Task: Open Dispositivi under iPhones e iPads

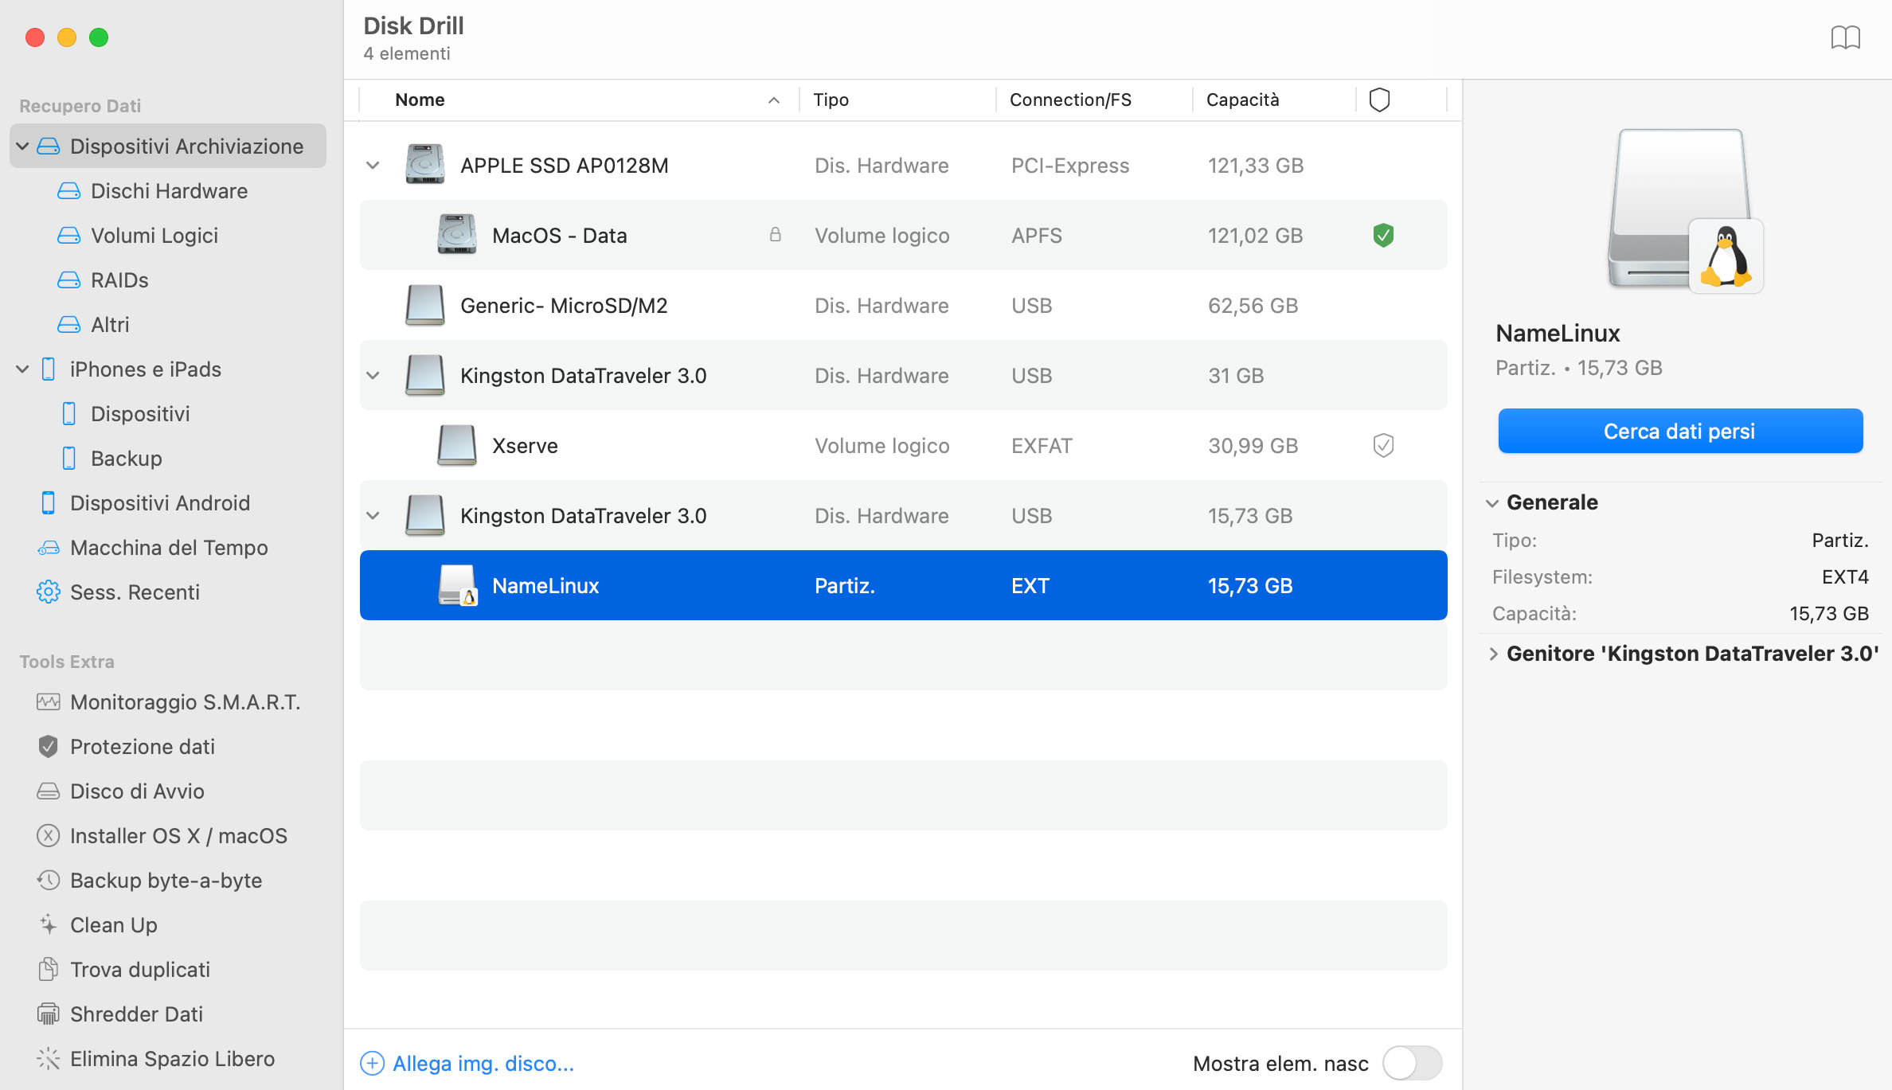Action: [169, 414]
